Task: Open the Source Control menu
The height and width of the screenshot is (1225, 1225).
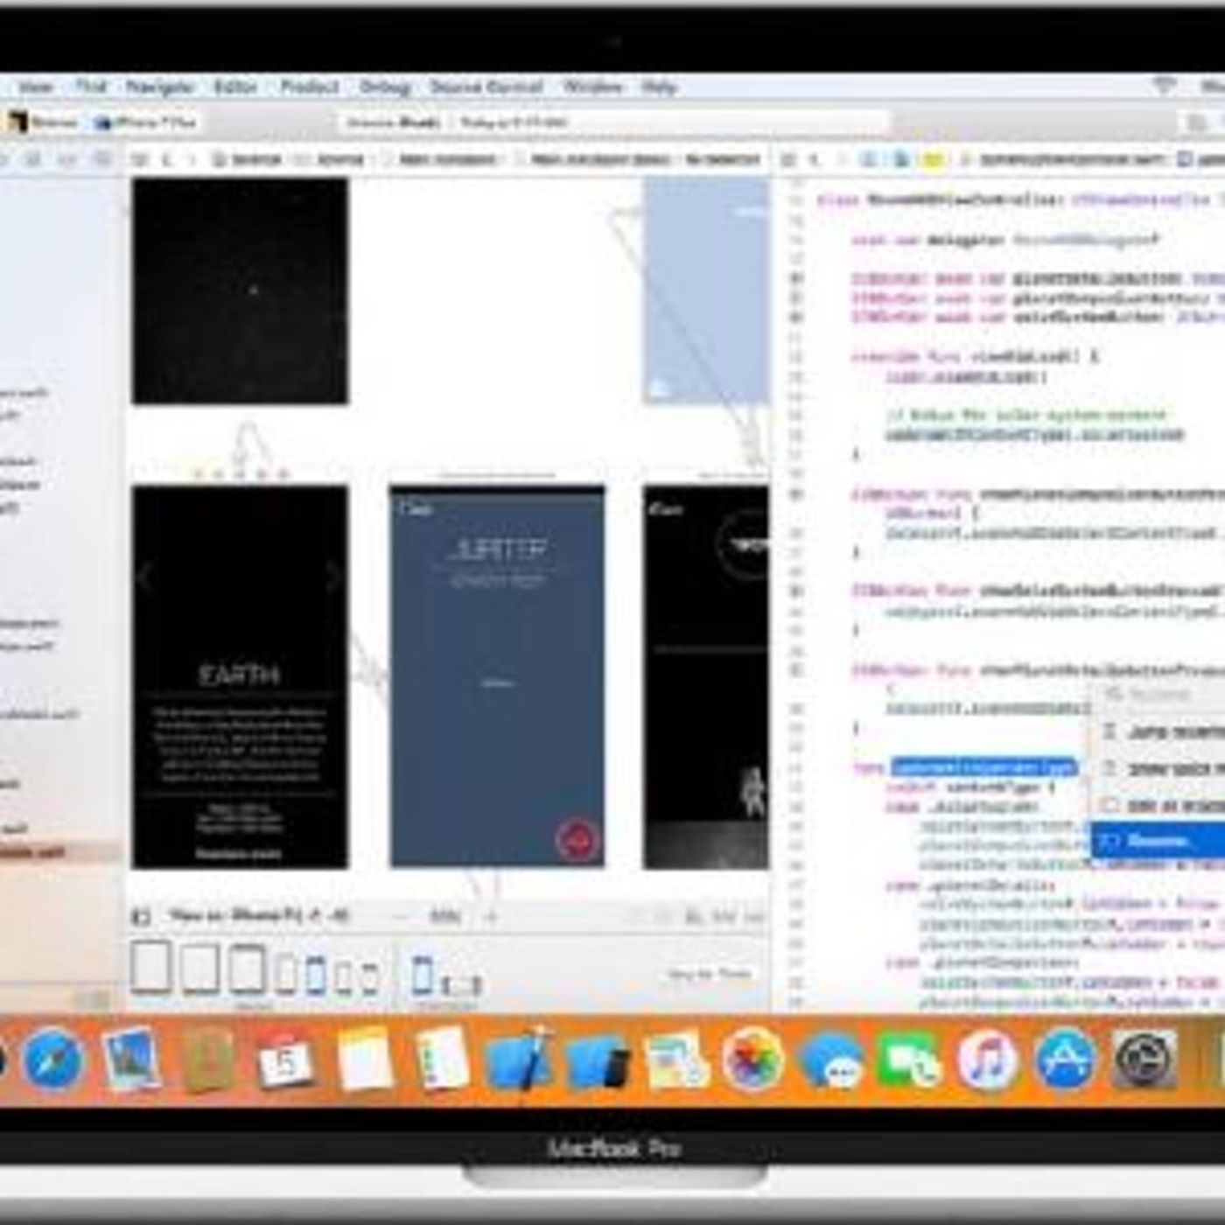Action: coord(486,87)
